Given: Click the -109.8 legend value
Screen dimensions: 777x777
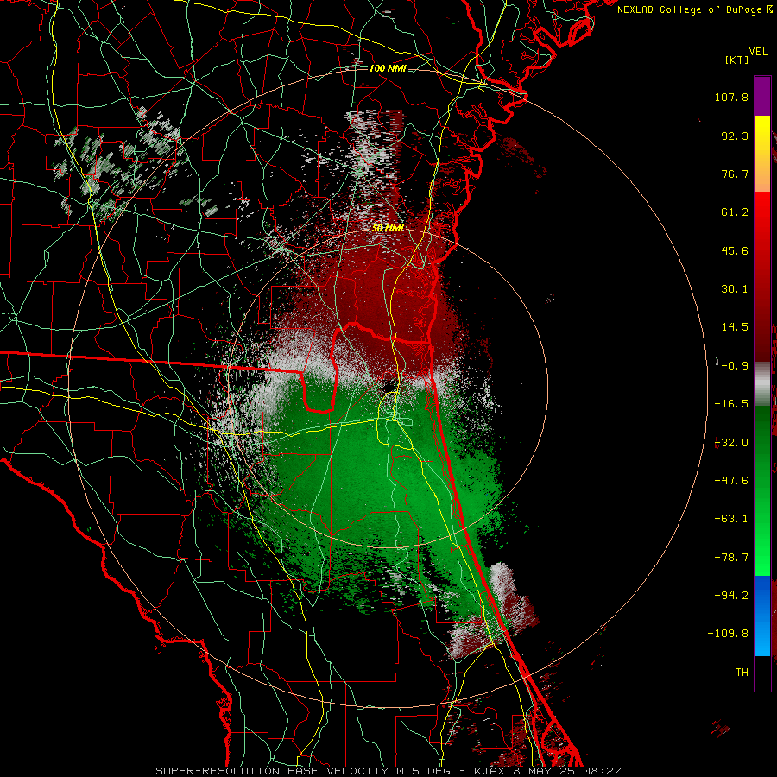Looking at the screenshot, I should (x=728, y=634).
